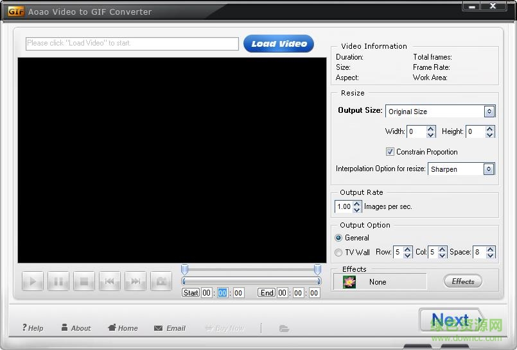Image resolution: width=517 pixels, height=350 pixels.
Task: Open the Output Size dropdown
Action: point(489,112)
